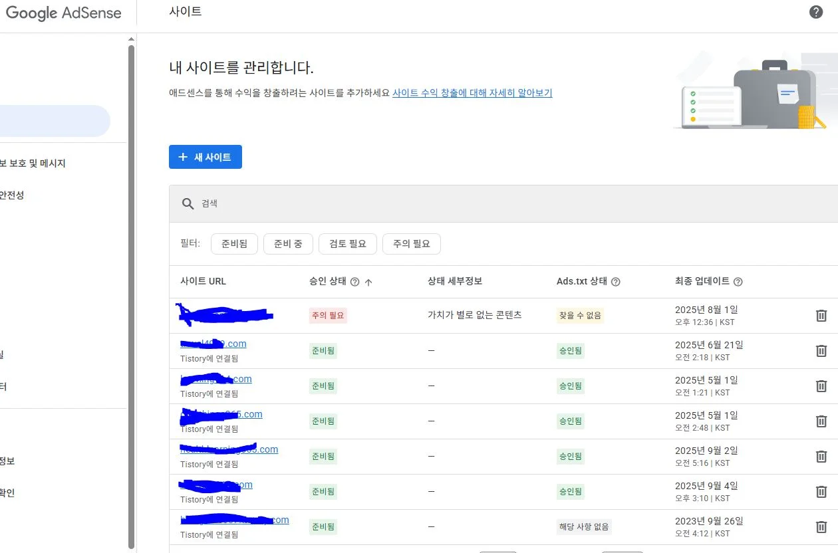Viewport: 838px width, 553px height.
Task: Open the site link updated 2025년 9월 2일
Action: pos(229,449)
